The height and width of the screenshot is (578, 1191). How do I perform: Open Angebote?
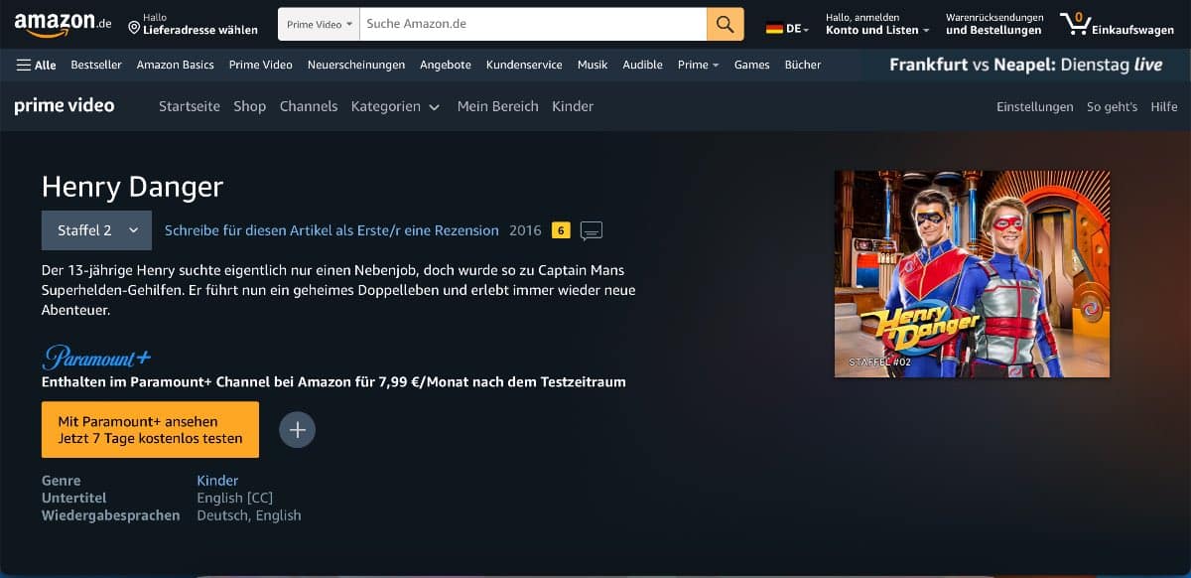click(x=446, y=65)
